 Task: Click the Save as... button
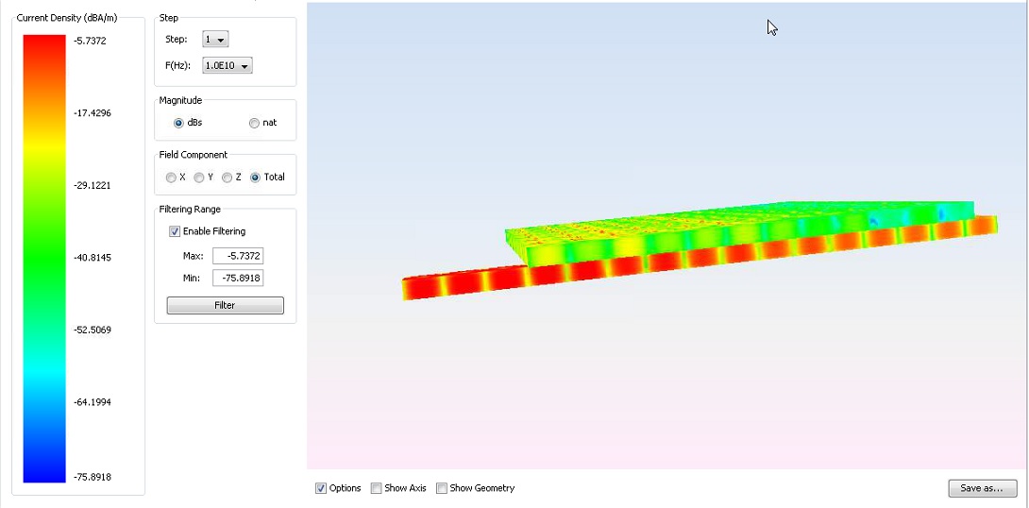pos(982,488)
